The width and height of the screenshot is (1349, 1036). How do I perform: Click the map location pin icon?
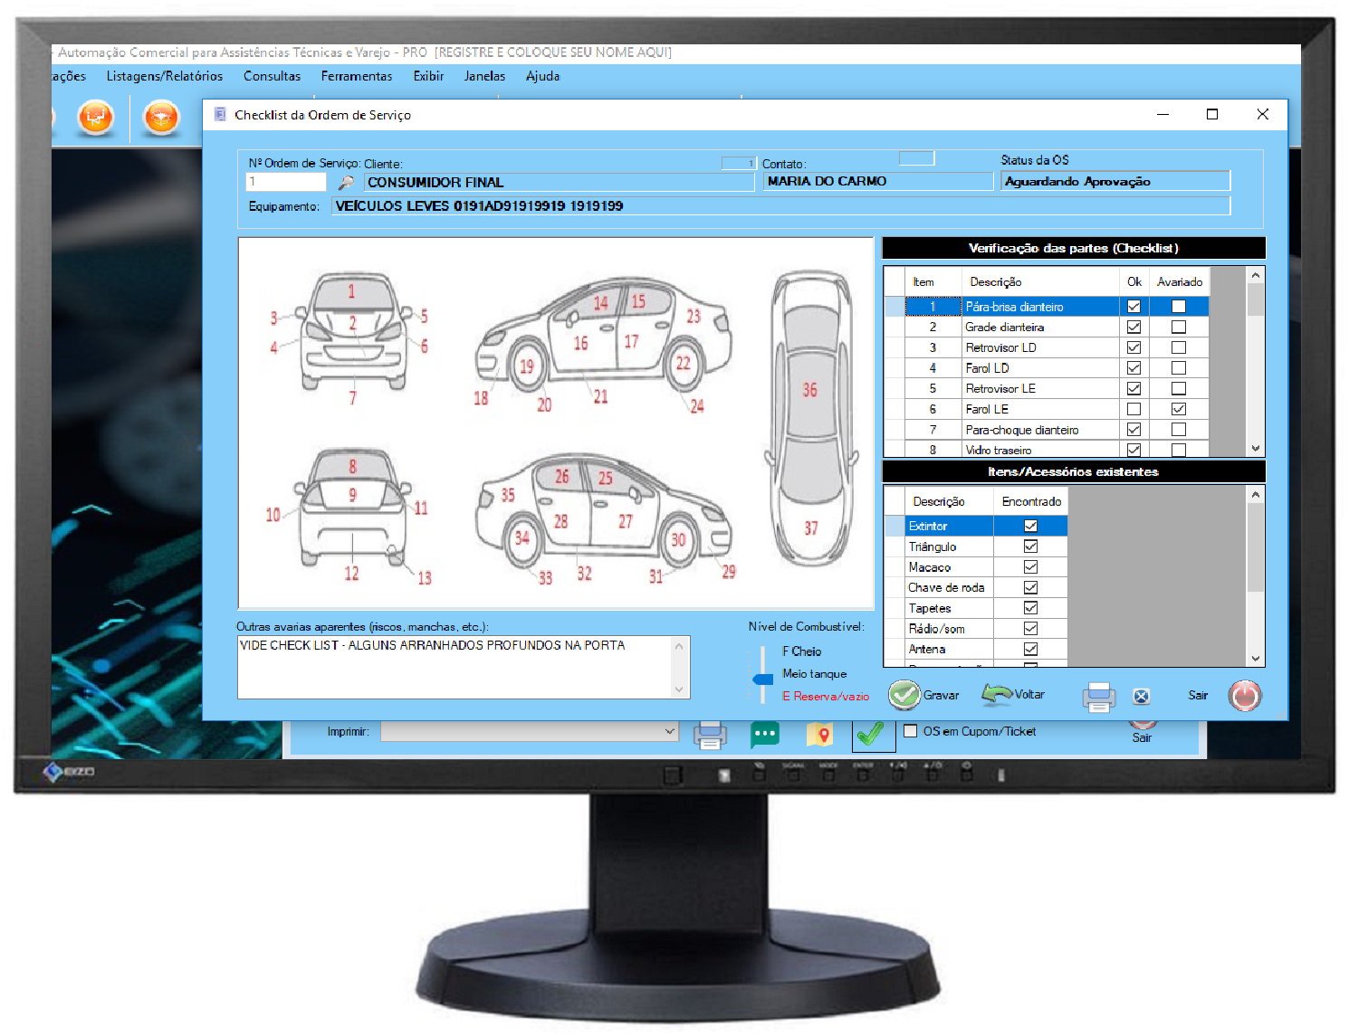[x=819, y=735]
